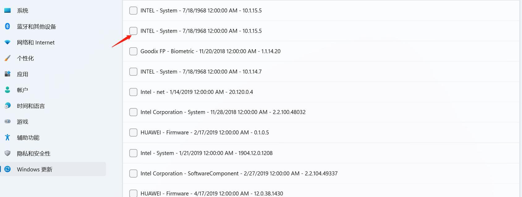Viewport: 522px width, 197px height.
Task: Select the Wi-Fi icon for 网络和 Internet
Action: 7,42
